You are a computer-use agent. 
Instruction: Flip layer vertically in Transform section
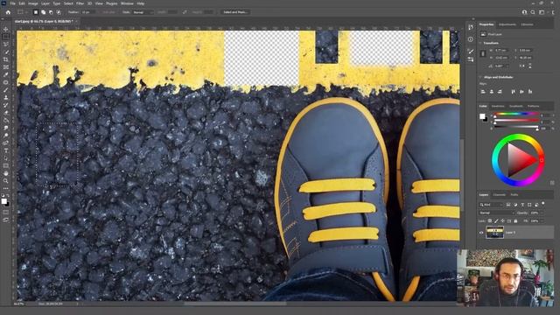coord(530,66)
